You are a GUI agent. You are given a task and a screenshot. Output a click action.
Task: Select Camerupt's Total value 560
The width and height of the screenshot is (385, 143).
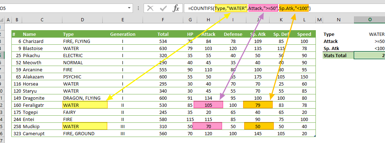coord(163,134)
